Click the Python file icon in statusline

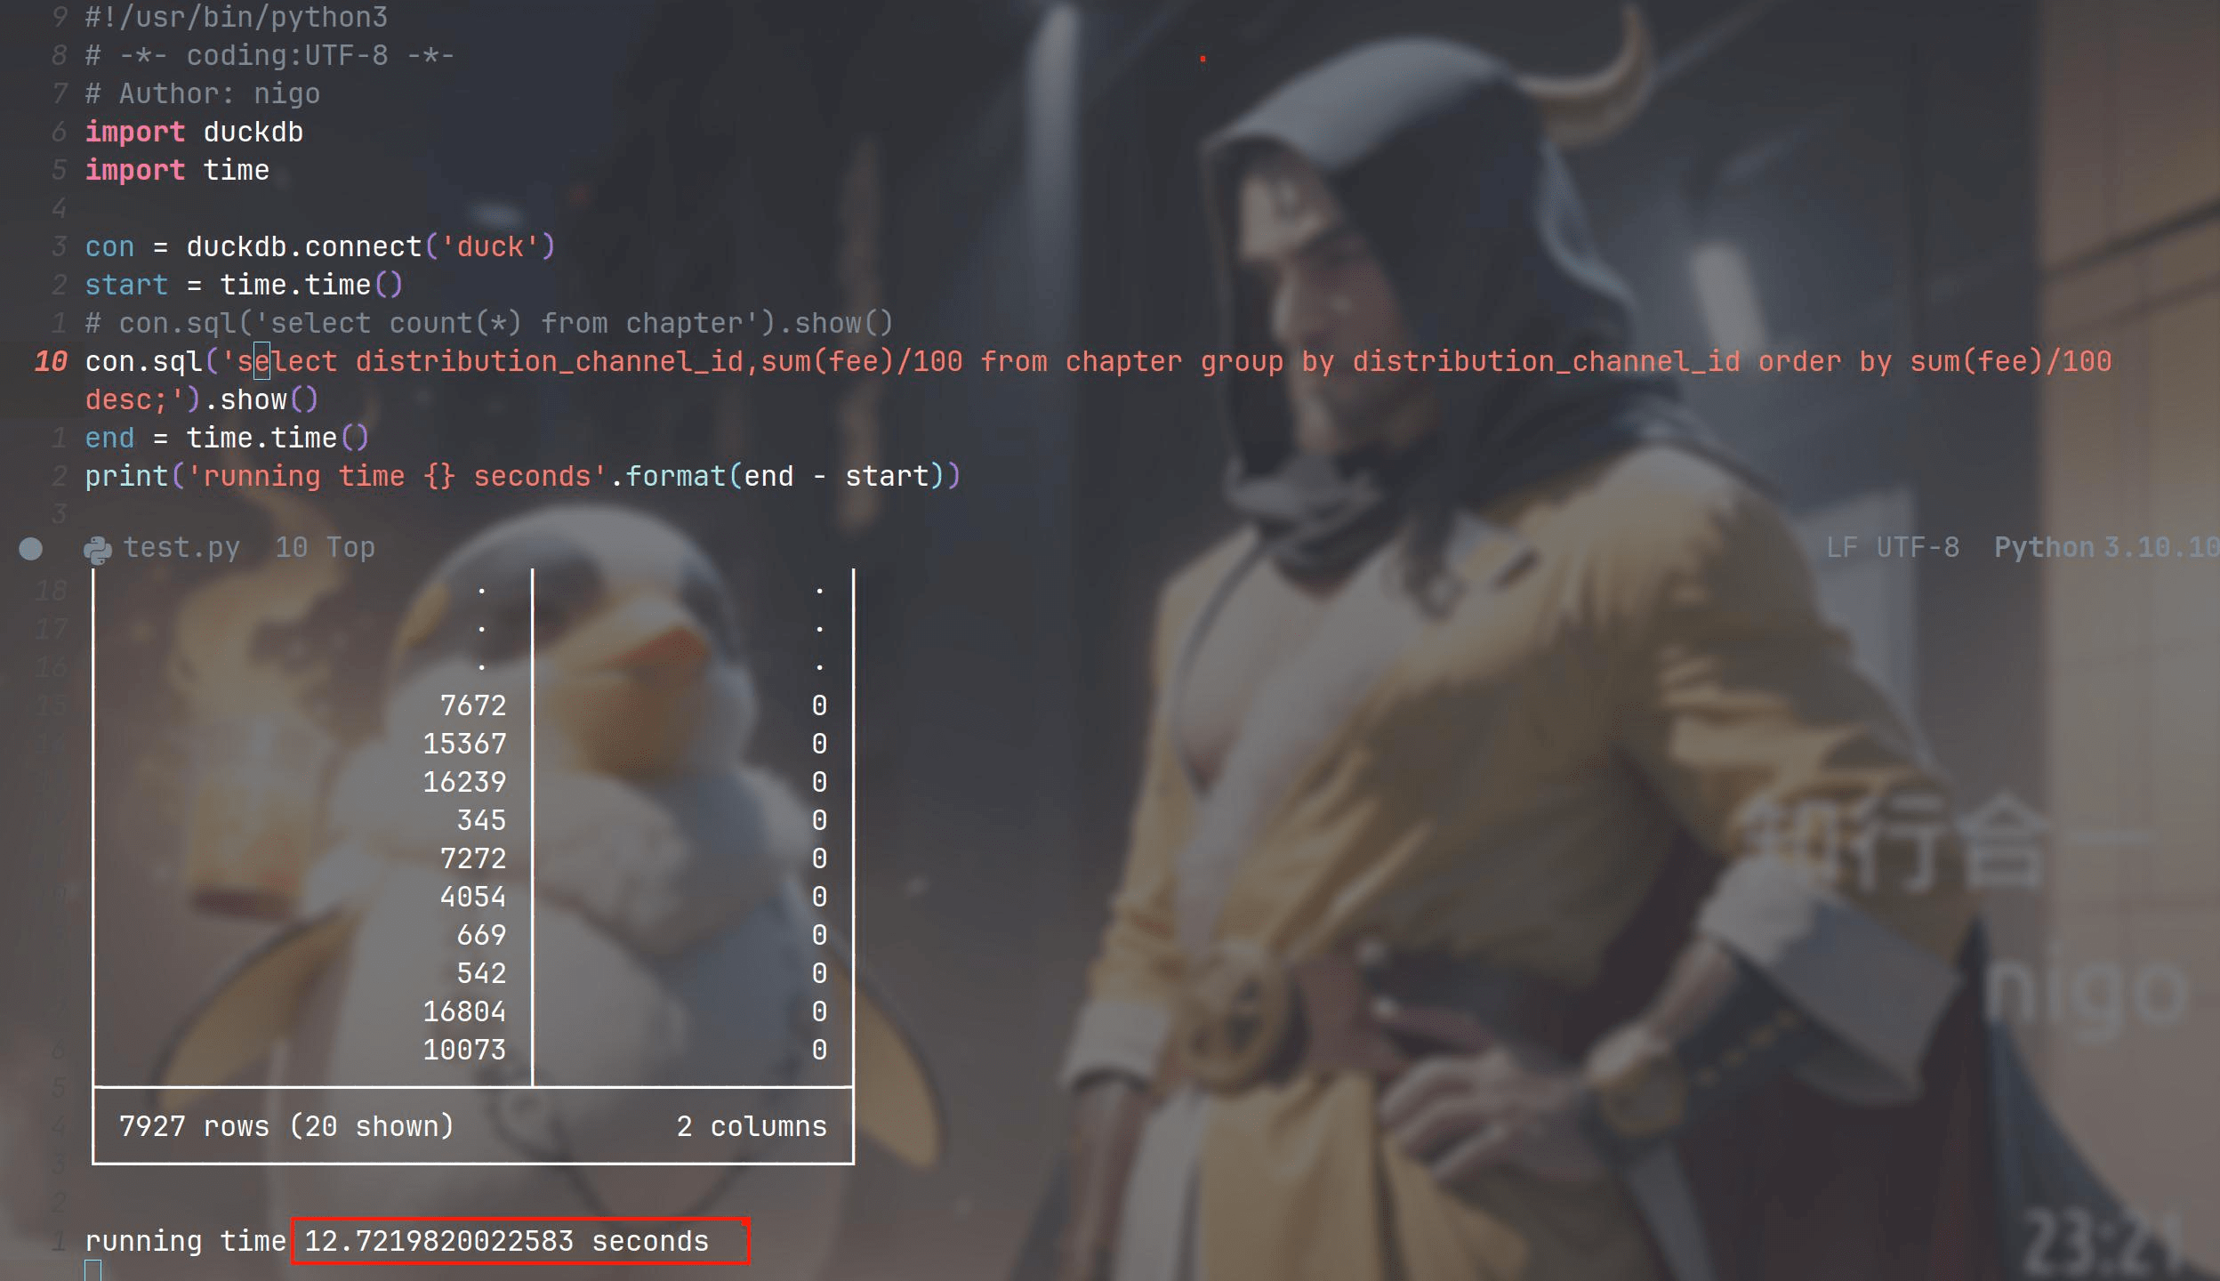point(98,549)
